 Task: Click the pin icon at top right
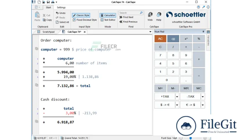[x=203, y=7]
